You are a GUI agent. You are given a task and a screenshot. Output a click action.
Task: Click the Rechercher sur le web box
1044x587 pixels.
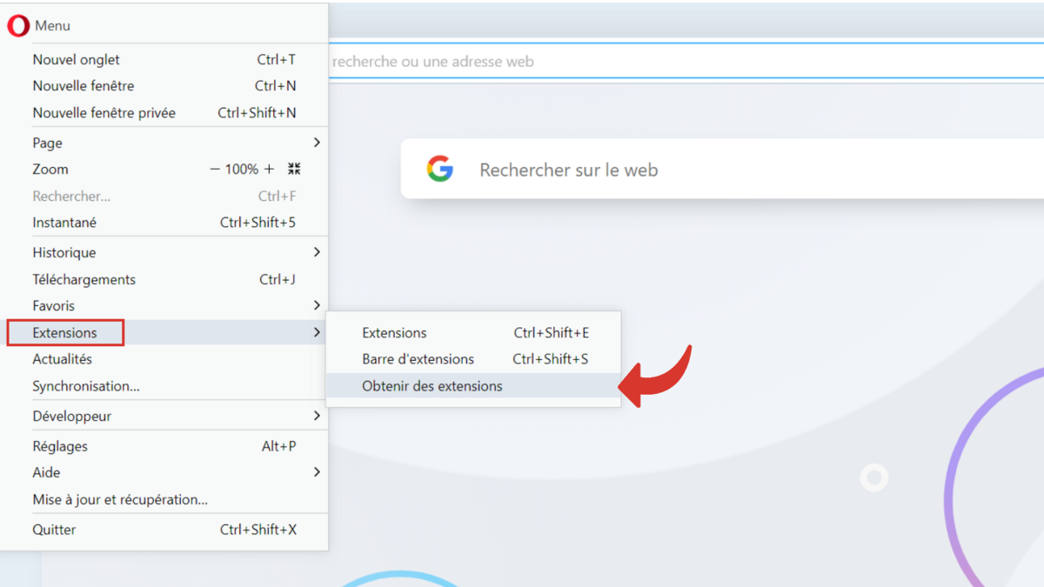(x=722, y=170)
